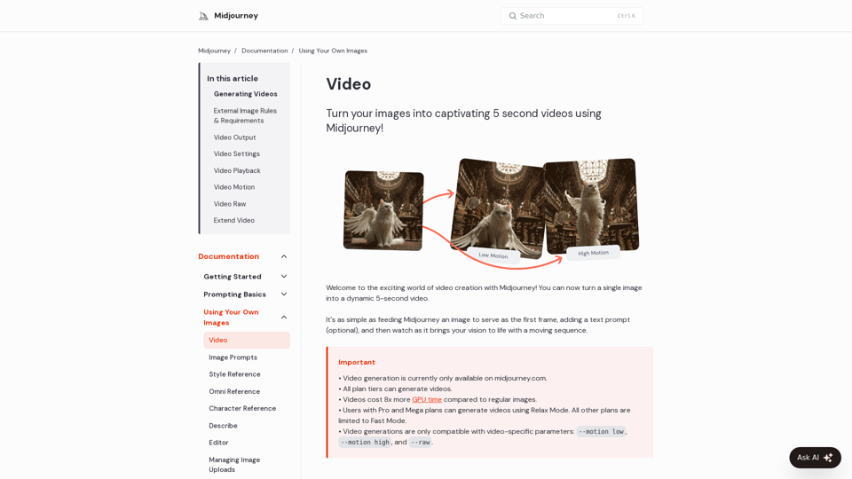The height and width of the screenshot is (479, 852).
Task: Click the magnifier icon in search box
Action: coord(512,16)
